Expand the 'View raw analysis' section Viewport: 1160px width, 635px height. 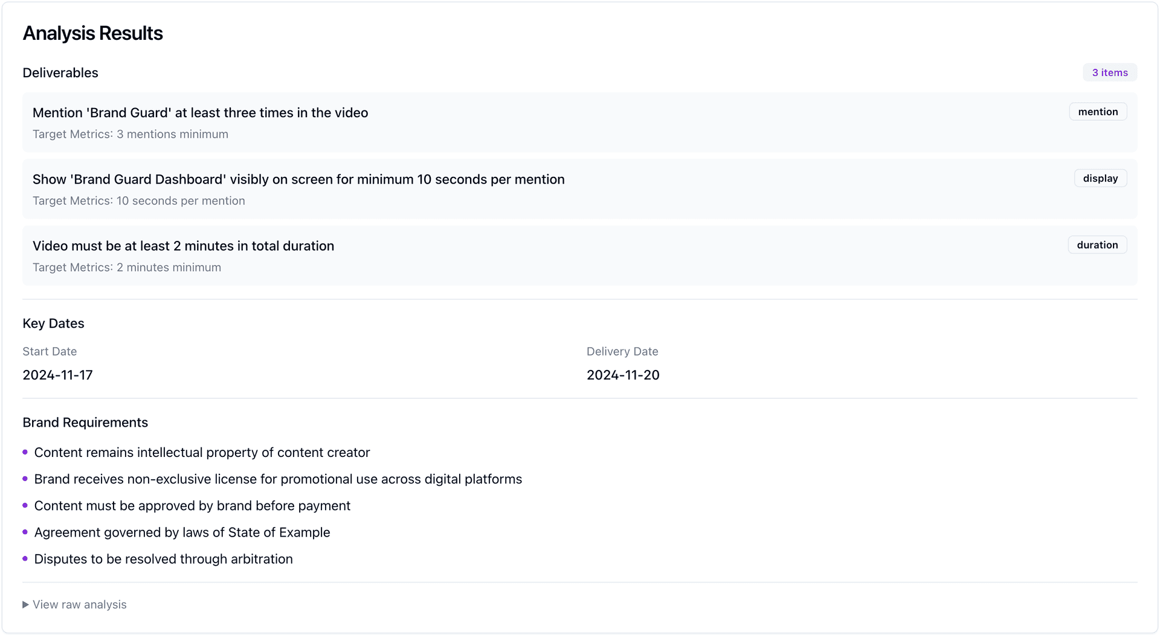[x=79, y=604]
